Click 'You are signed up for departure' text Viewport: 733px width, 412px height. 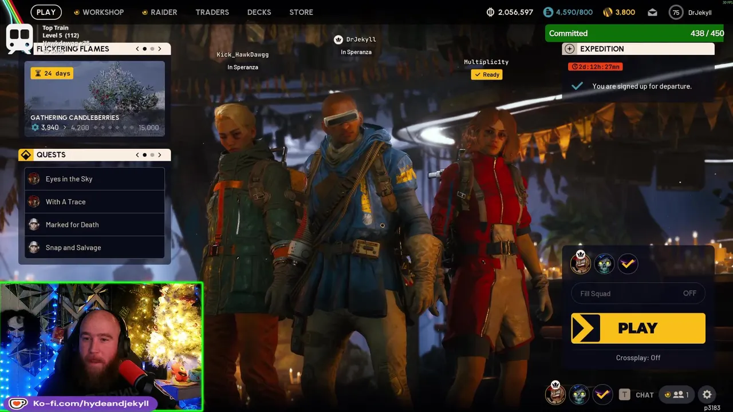click(642, 86)
